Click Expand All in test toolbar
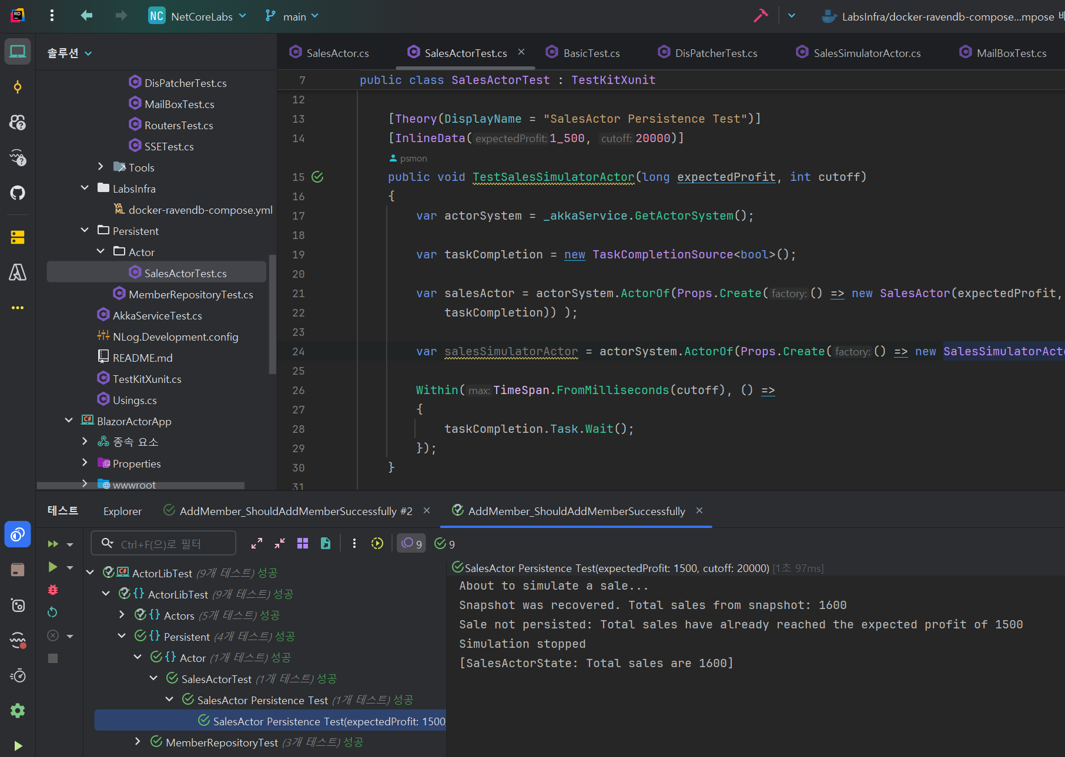 tap(257, 544)
